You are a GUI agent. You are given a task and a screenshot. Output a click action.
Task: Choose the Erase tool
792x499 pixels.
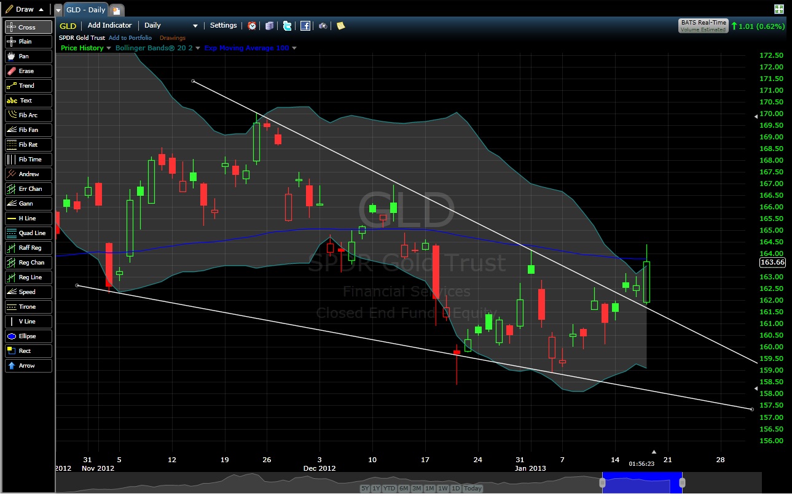coord(28,71)
